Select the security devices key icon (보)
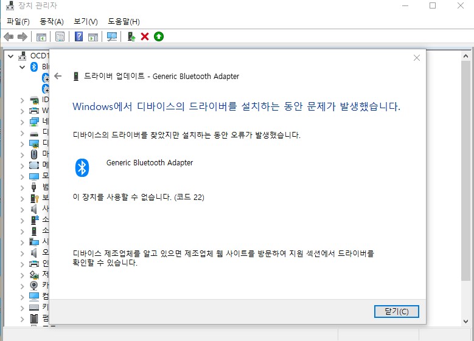 pyautogui.click(x=35, y=198)
